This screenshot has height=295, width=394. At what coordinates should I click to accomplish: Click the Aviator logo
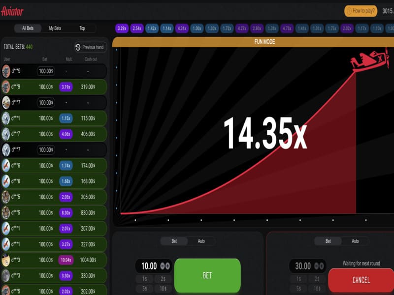pyautogui.click(x=12, y=11)
